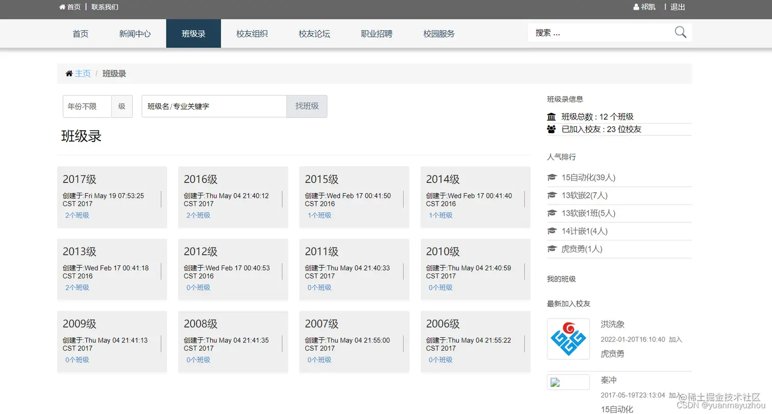Click 首页 link in top bar

click(70, 7)
